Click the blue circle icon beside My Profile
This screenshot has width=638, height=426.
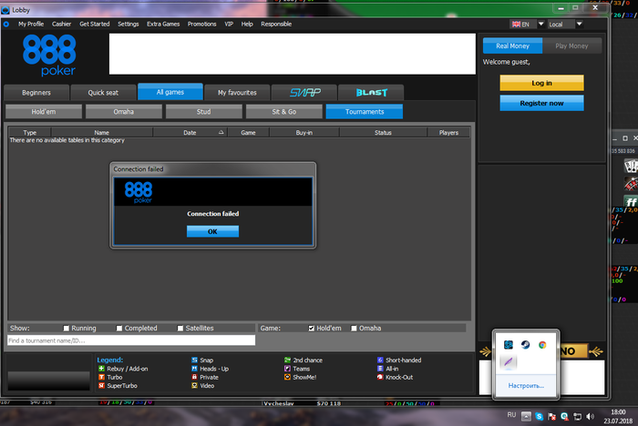pos(6,24)
